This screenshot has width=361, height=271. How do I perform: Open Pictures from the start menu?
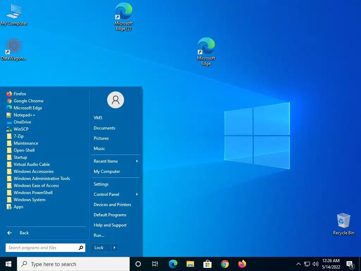tap(101, 138)
